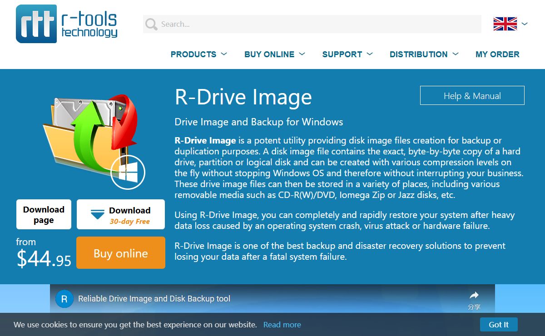Open the Reliable Drive Image video title

point(154,299)
